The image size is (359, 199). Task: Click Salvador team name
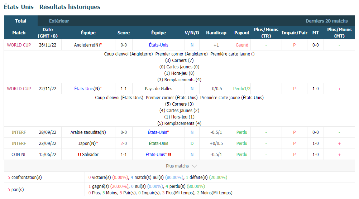coord(90,155)
